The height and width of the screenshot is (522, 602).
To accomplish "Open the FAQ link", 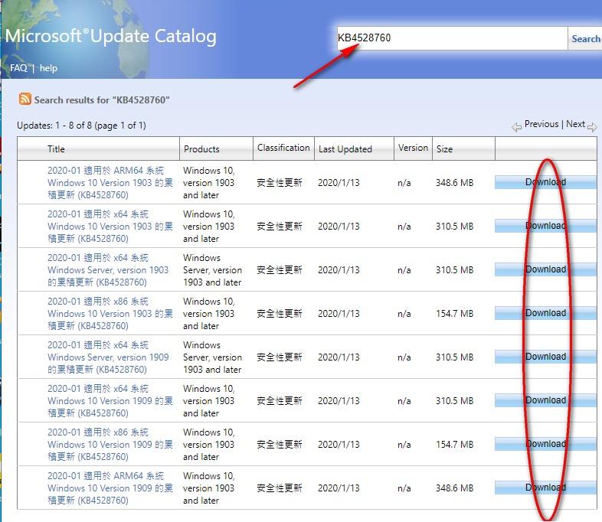I will 18,68.
